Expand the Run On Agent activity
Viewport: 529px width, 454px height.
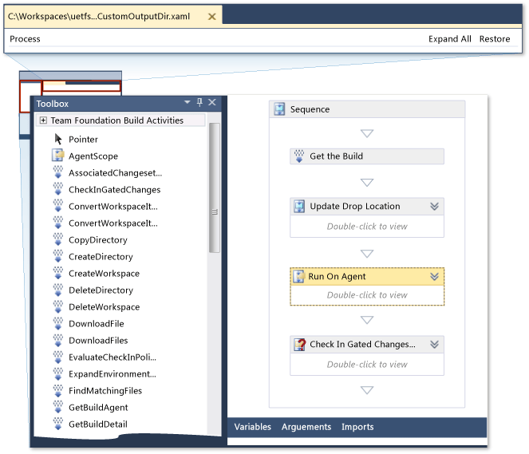[x=435, y=277]
